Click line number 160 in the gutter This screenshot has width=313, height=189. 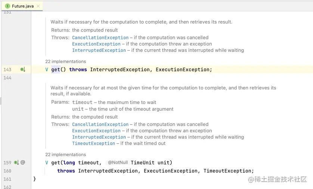[x=7, y=171]
